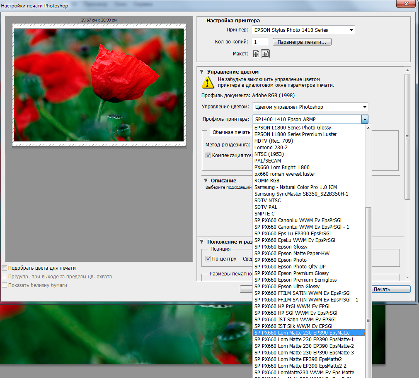Open 'Обычная печать' dropdown
Screen dimensions: 419x378
pyautogui.click(x=231, y=132)
